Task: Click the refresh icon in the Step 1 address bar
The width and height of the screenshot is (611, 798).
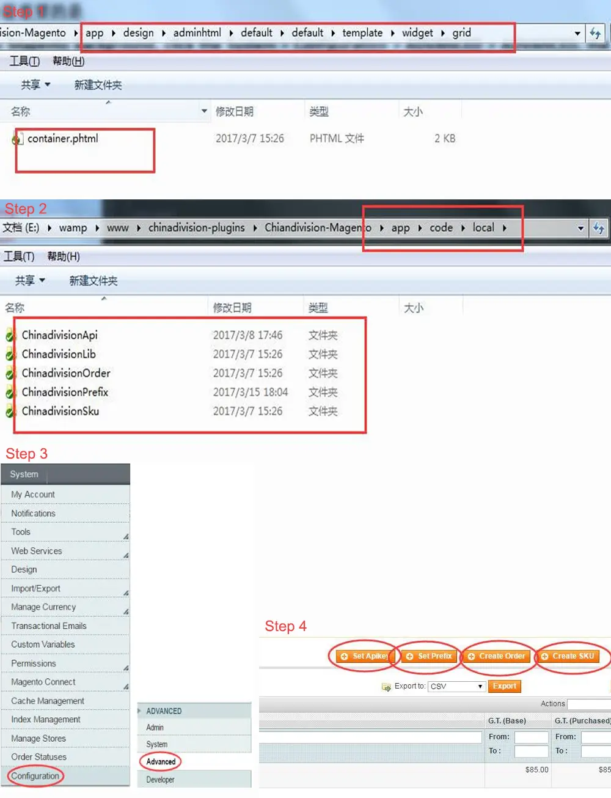Action: (596, 33)
